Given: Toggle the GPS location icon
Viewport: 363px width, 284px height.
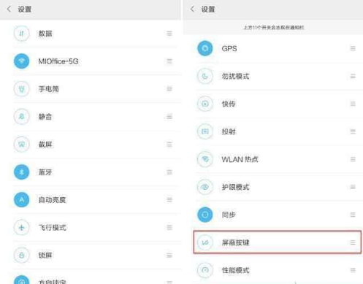Looking at the screenshot, I should pyautogui.click(x=205, y=48).
